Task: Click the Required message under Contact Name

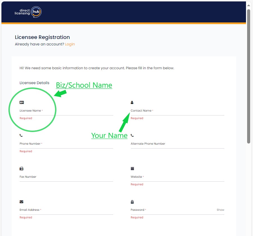Action: tap(137, 118)
